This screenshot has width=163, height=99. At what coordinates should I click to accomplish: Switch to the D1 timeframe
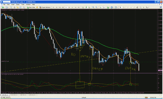point(72,7)
